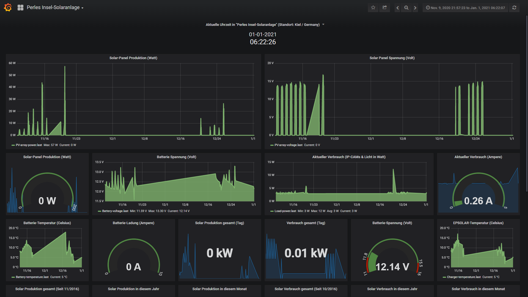The width and height of the screenshot is (528, 297).
Task: Open the Solar Panel Spannung (Volt) panel title menu
Action: click(x=392, y=58)
